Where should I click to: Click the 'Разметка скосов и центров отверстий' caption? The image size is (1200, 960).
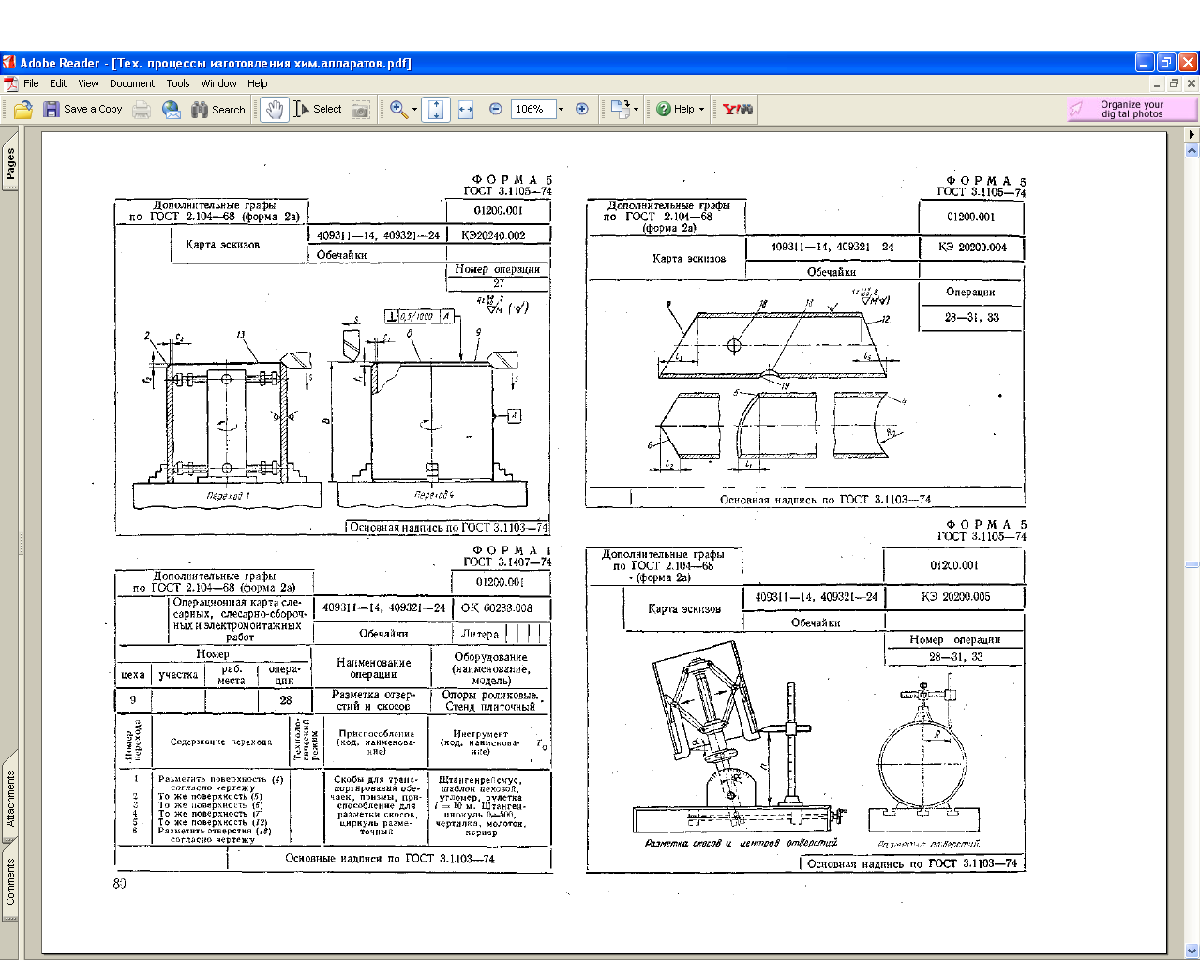[741, 843]
